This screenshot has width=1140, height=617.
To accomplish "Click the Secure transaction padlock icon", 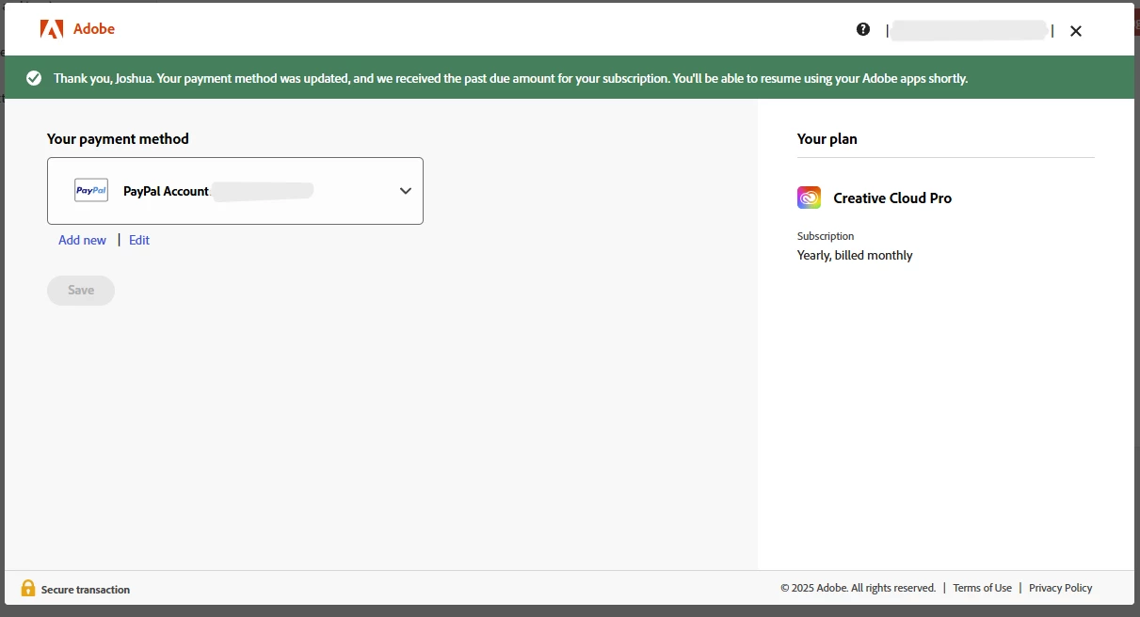I will [28, 589].
